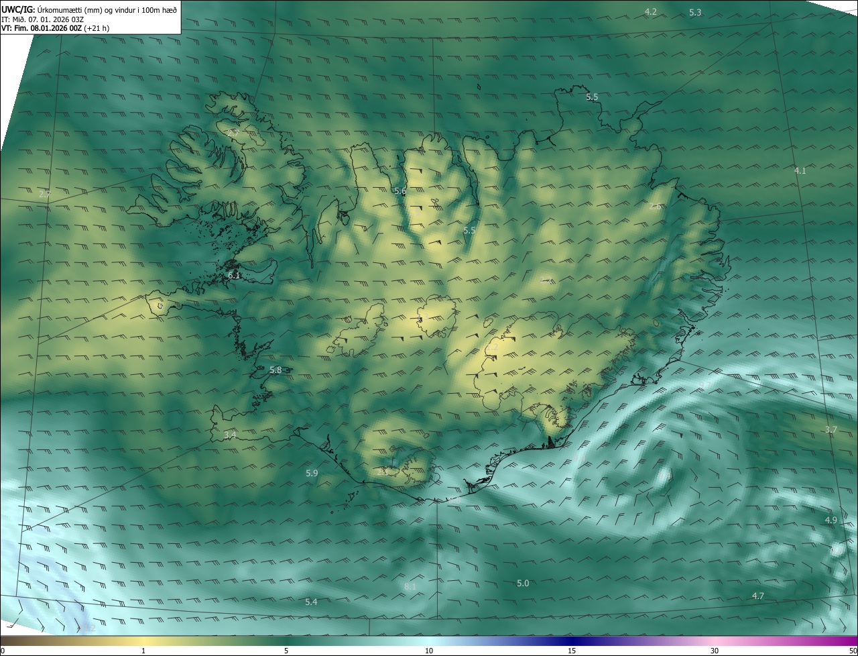Select the map value 5.8

276,370
